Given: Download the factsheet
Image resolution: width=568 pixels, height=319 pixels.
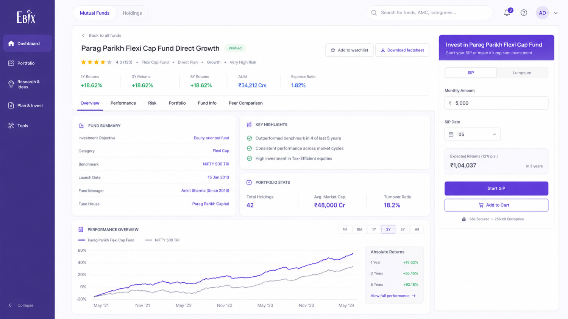Looking at the screenshot, I should pyautogui.click(x=402, y=50).
